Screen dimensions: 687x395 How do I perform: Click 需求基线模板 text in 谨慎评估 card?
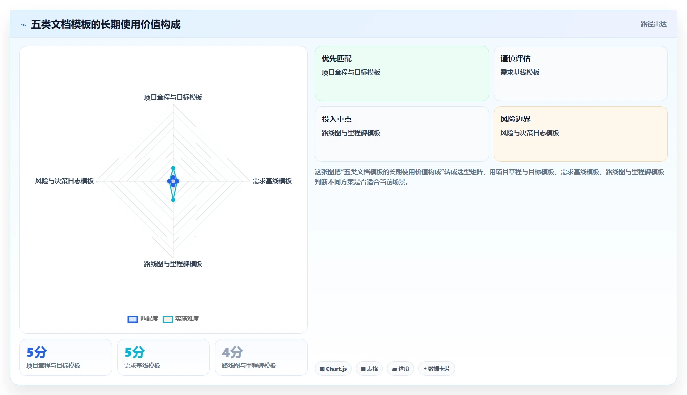point(520,73)
